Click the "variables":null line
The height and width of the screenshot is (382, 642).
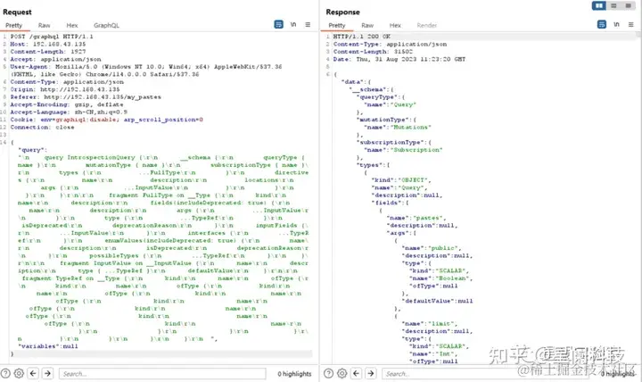click(48, 346)
